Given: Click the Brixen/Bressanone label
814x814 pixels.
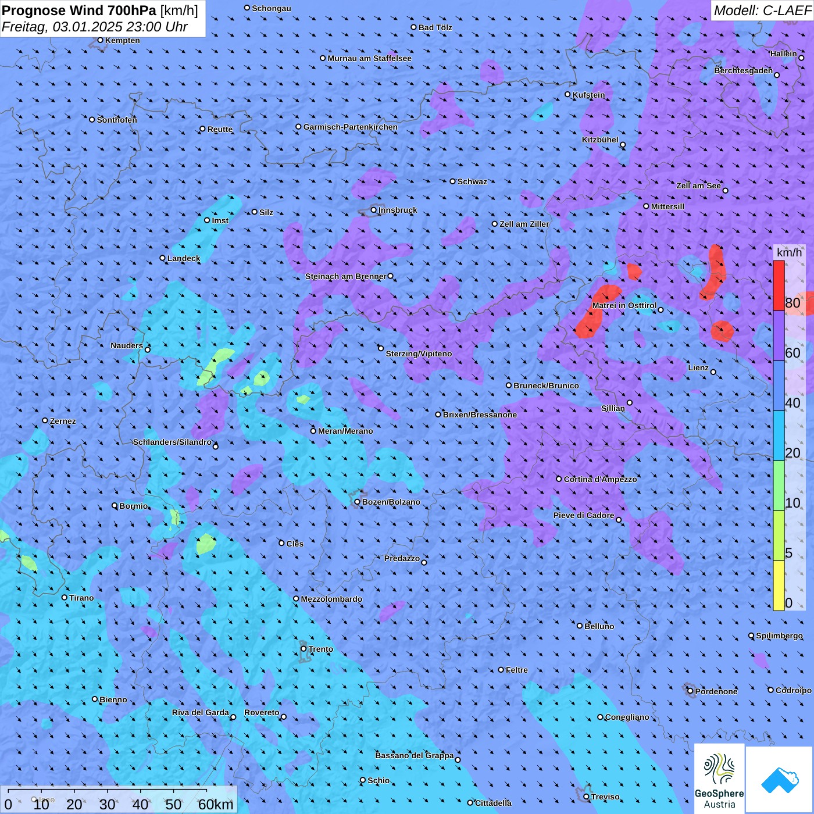Looking at the screenshot, I should (x=480, y=415).
